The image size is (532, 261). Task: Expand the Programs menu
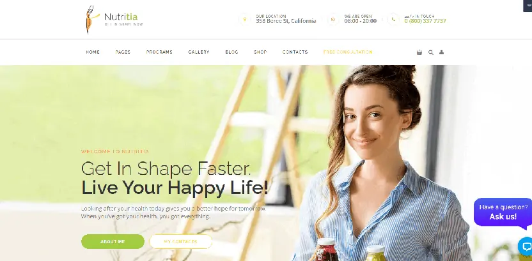(x=159, y=52)
